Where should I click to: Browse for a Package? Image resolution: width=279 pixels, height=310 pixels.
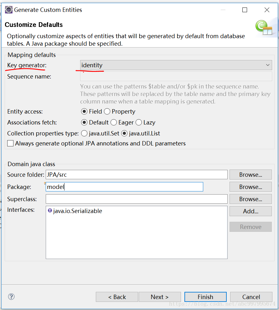pyautogui.click(x=251, y=186)
